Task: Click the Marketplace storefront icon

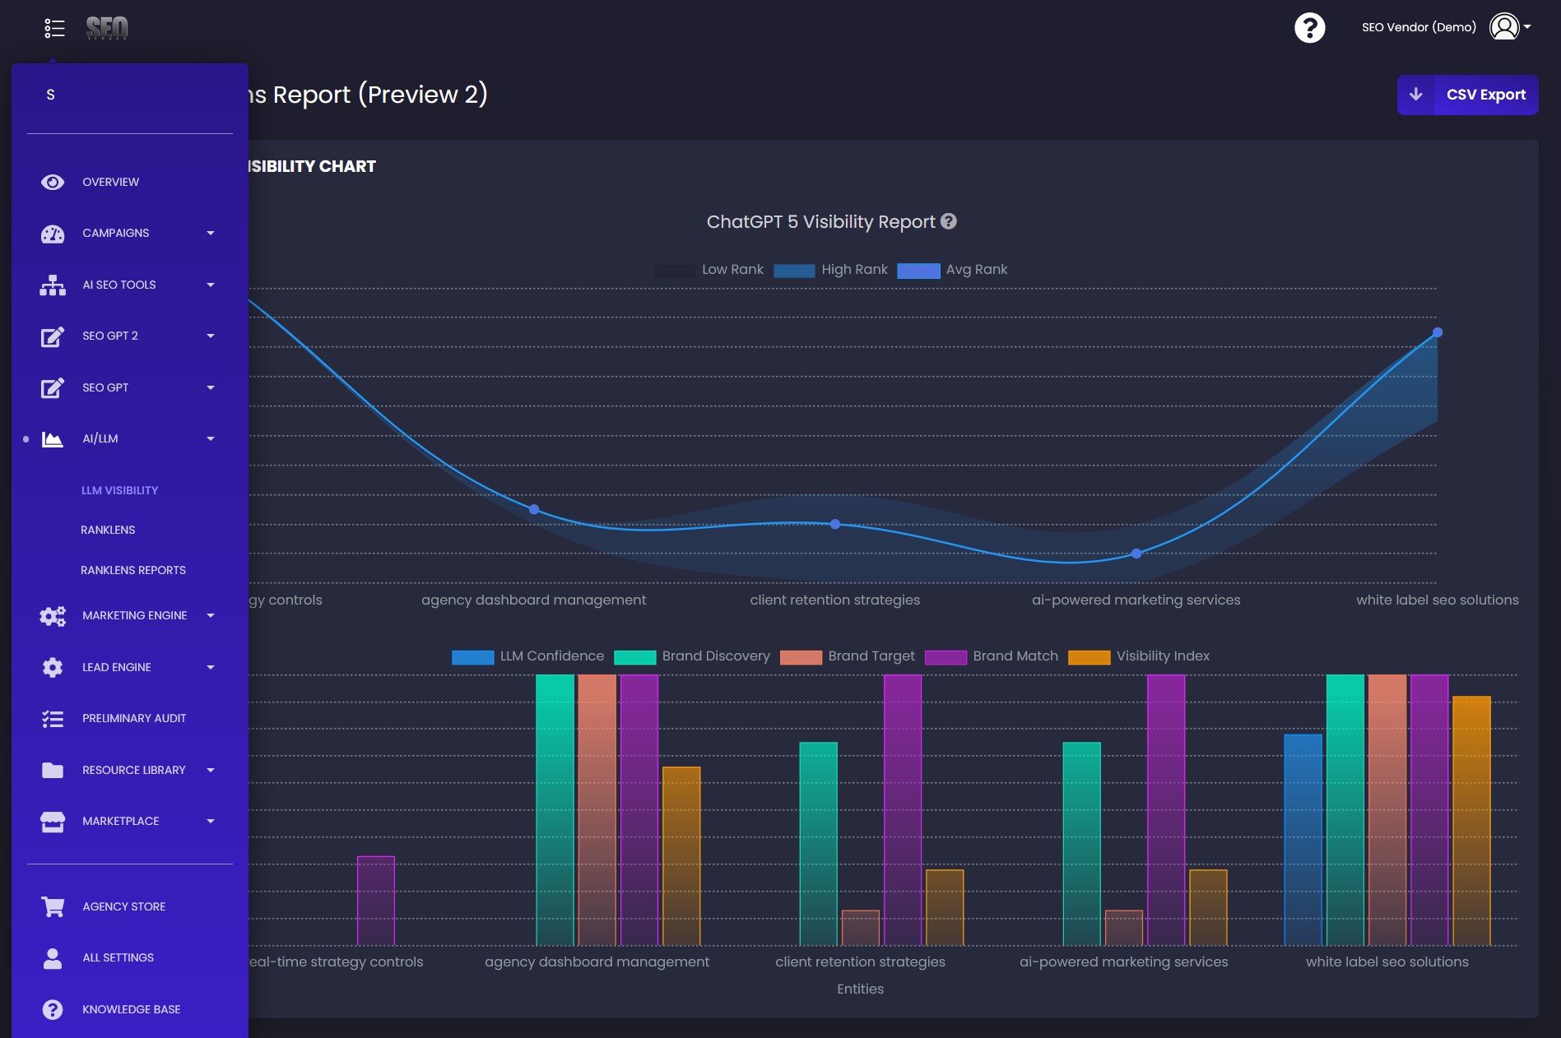Action: pyautogui.click(x=53, y=822)
